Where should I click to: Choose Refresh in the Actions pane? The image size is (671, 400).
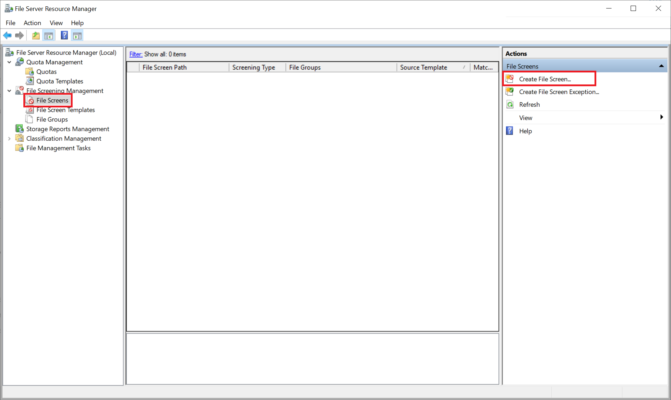[x=529, y=105]
